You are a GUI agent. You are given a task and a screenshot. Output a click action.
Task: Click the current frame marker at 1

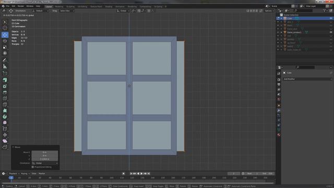11,178
